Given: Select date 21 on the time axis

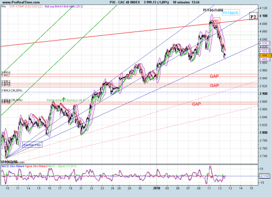Looking at the screenshot, I should pos(81,188).
